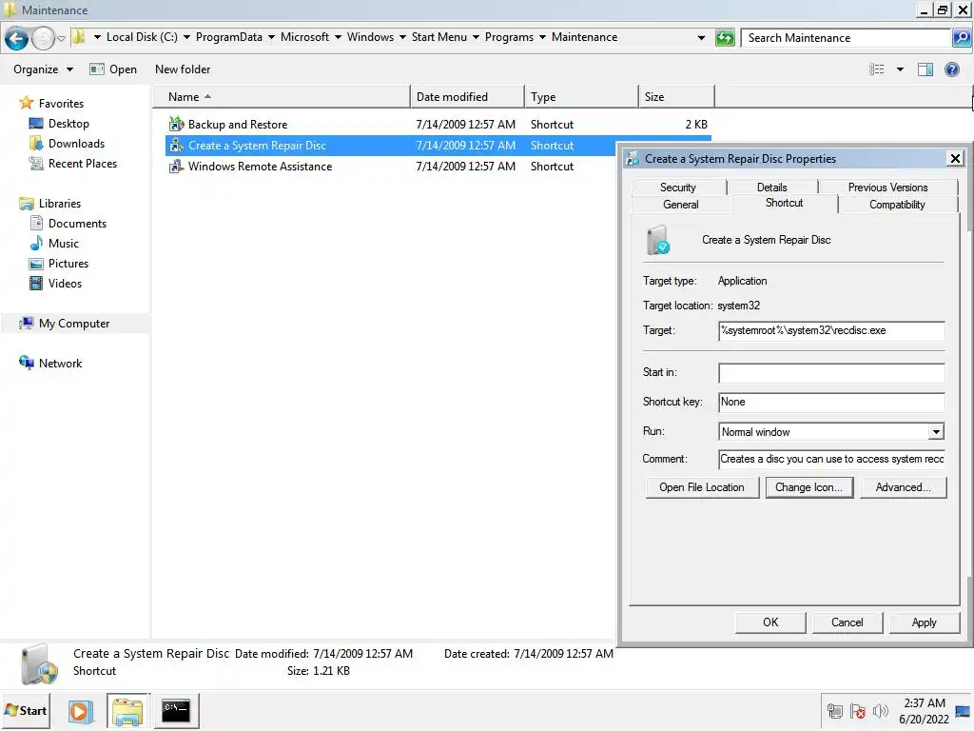Click the Videos library icon
Screen dimensions: 974x731
[36, 284]
